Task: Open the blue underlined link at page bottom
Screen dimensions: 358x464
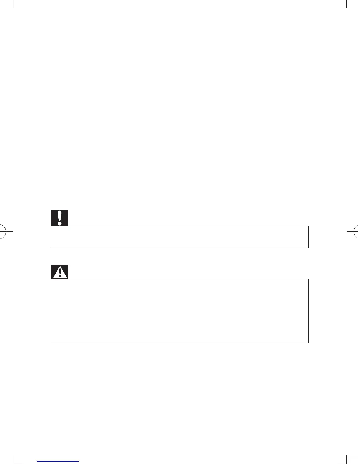Action: [x=58, y=462]
